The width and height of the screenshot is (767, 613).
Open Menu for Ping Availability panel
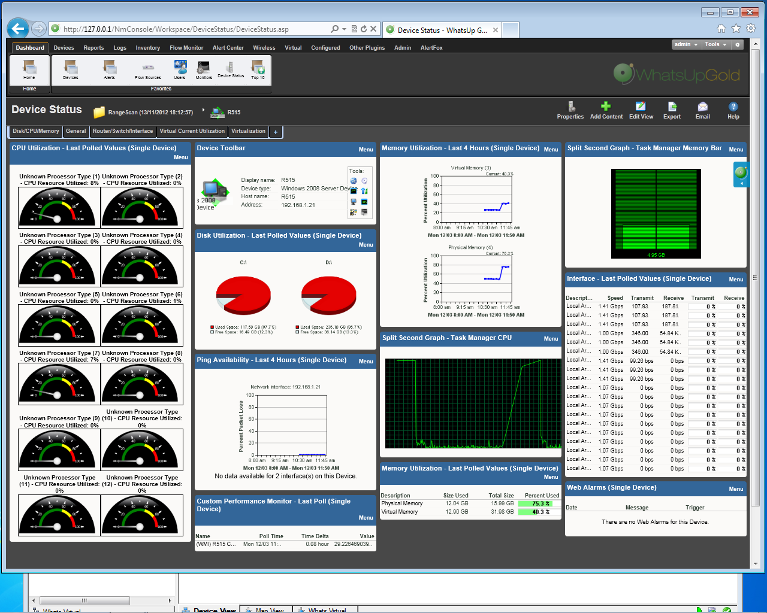pos(366,362)
